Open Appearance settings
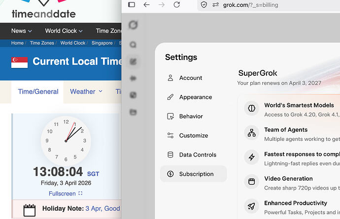The height and width of the screenshot is (219, 340). tap(194, 97)
